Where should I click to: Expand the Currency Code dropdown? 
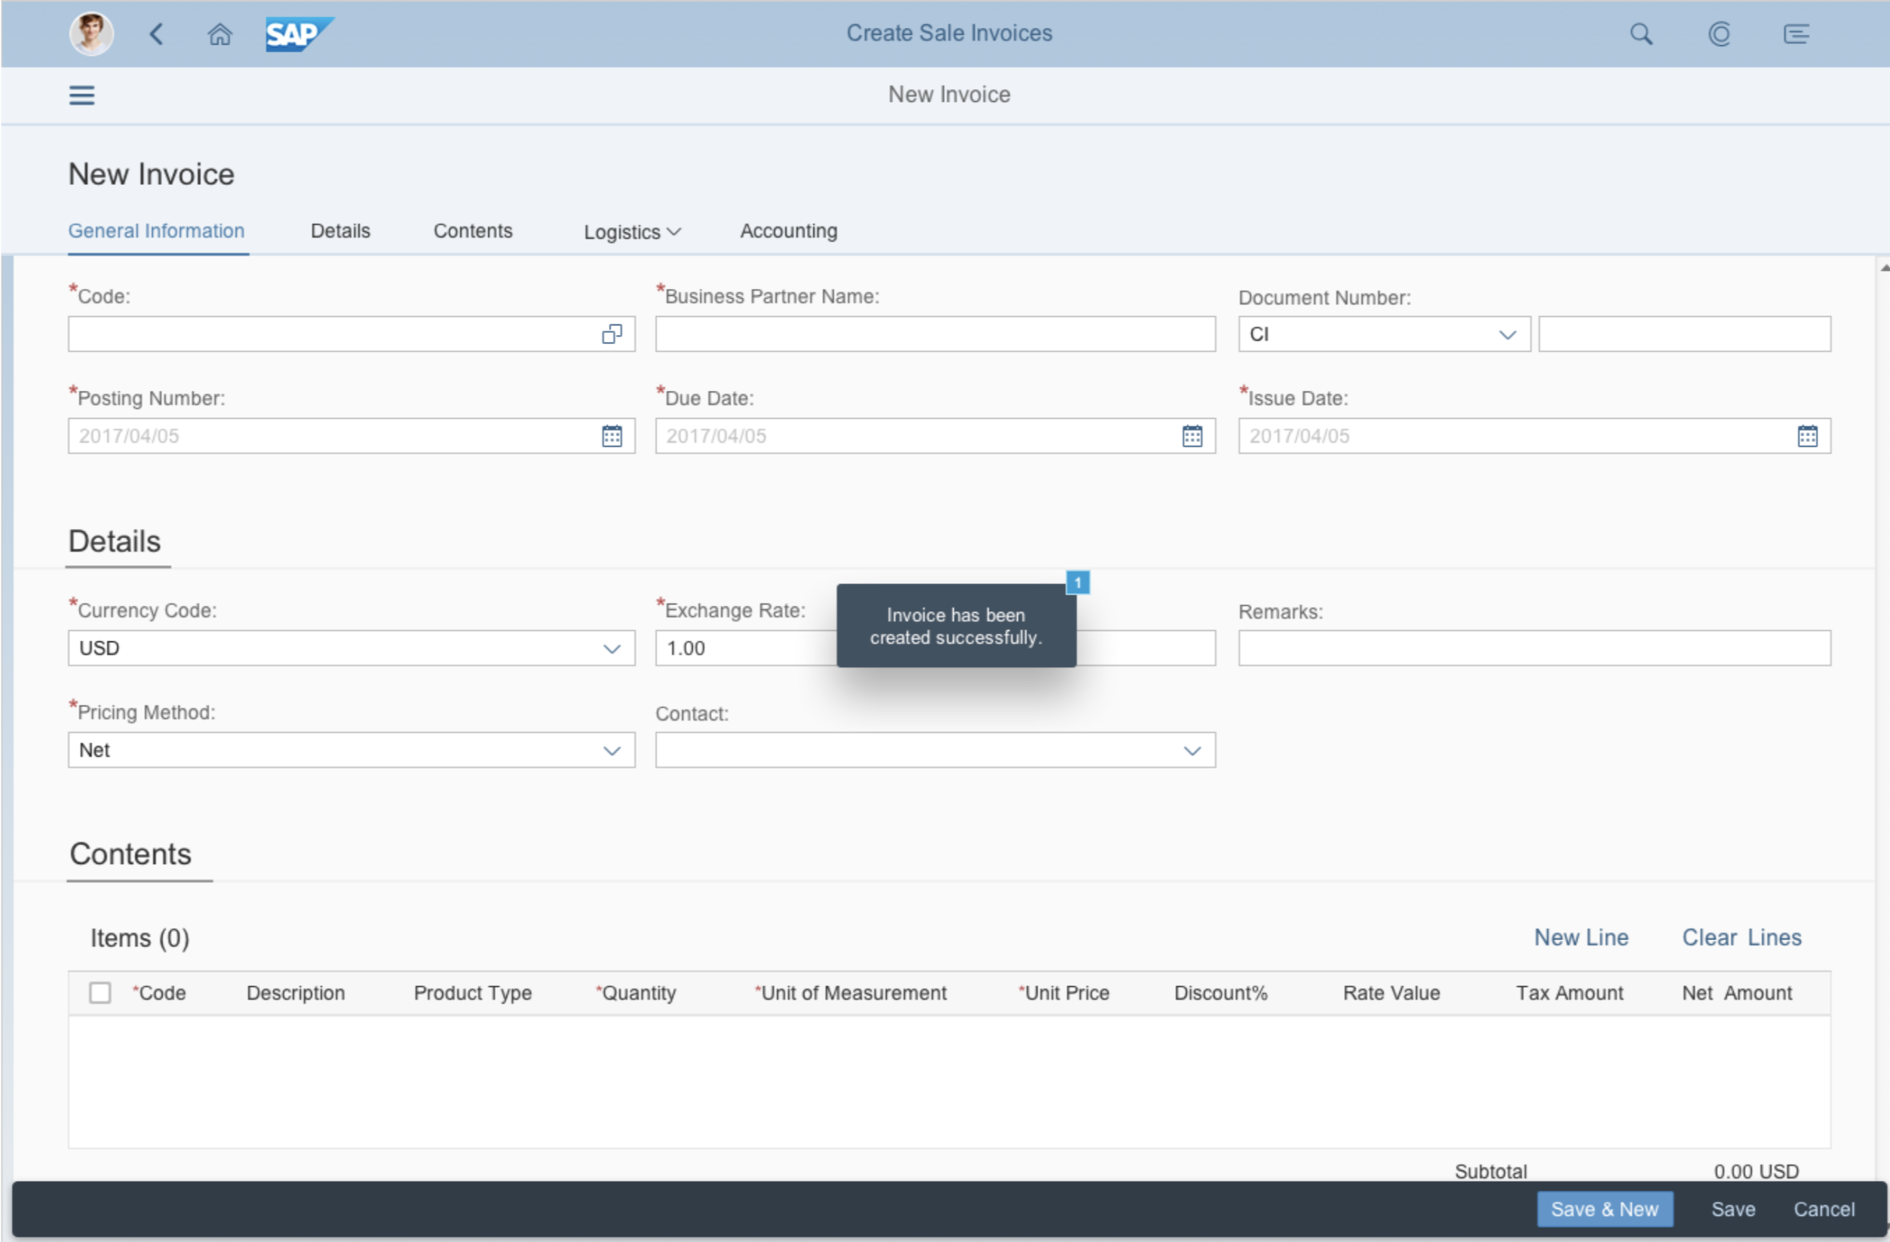pos(612,648)
